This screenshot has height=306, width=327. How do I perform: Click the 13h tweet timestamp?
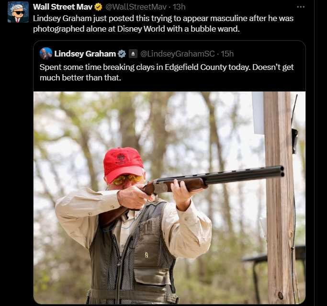click(x=179, y=7)
